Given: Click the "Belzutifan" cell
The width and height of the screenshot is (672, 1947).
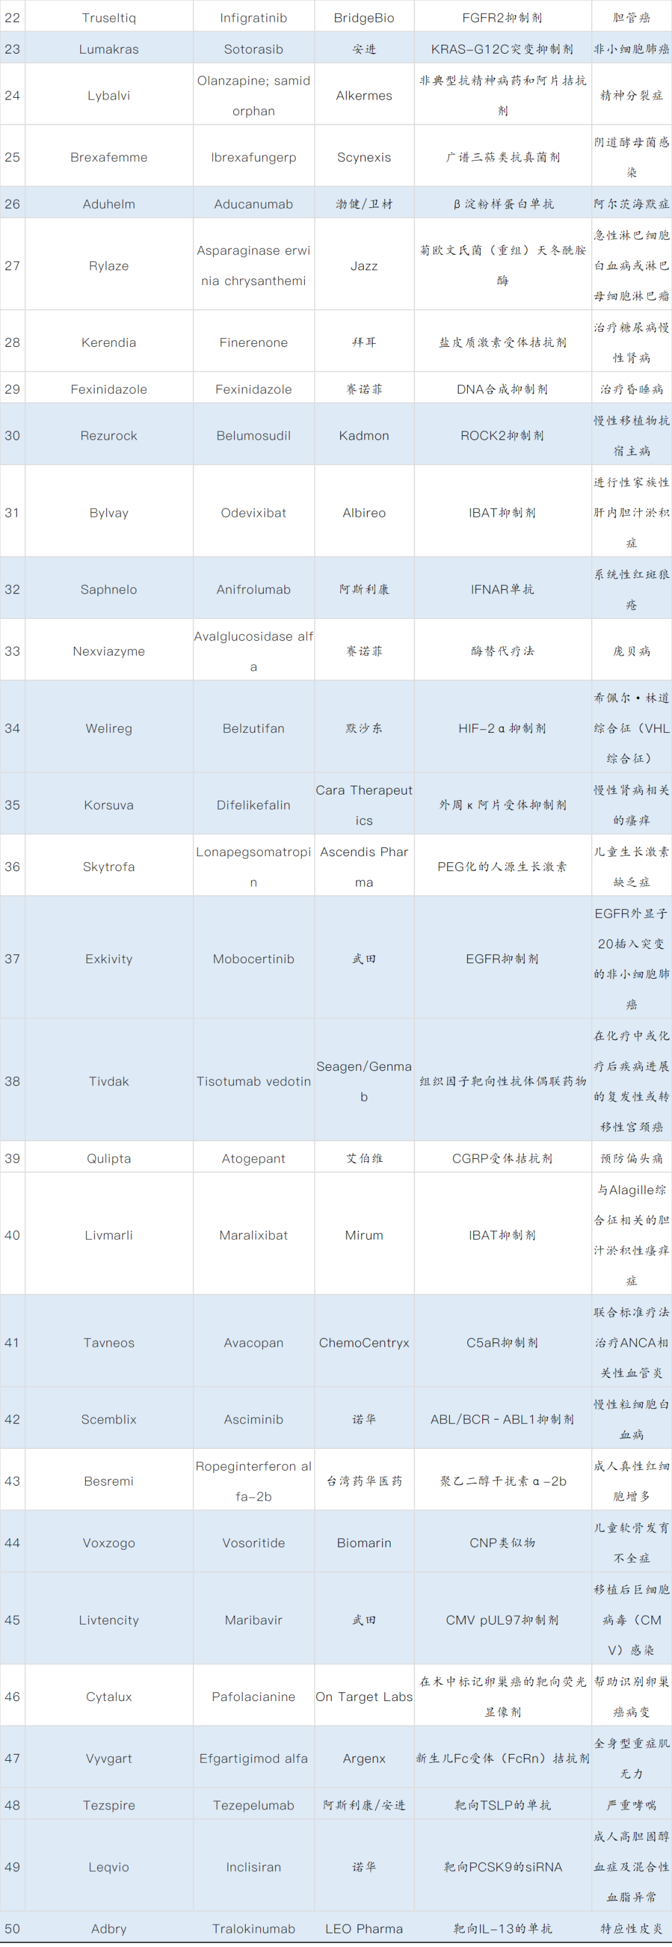Looking at the screenshot, I should [x=254, y=728].
